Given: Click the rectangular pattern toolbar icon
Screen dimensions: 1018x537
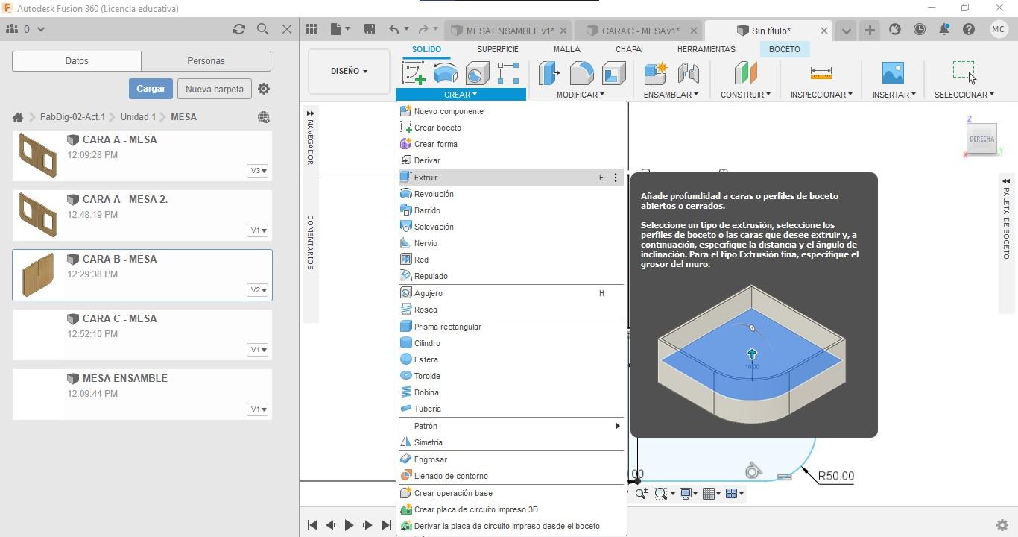Looking at the screenshot, I should point(508,73).
